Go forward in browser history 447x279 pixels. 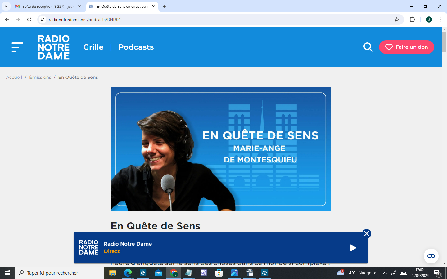(18, 20)
